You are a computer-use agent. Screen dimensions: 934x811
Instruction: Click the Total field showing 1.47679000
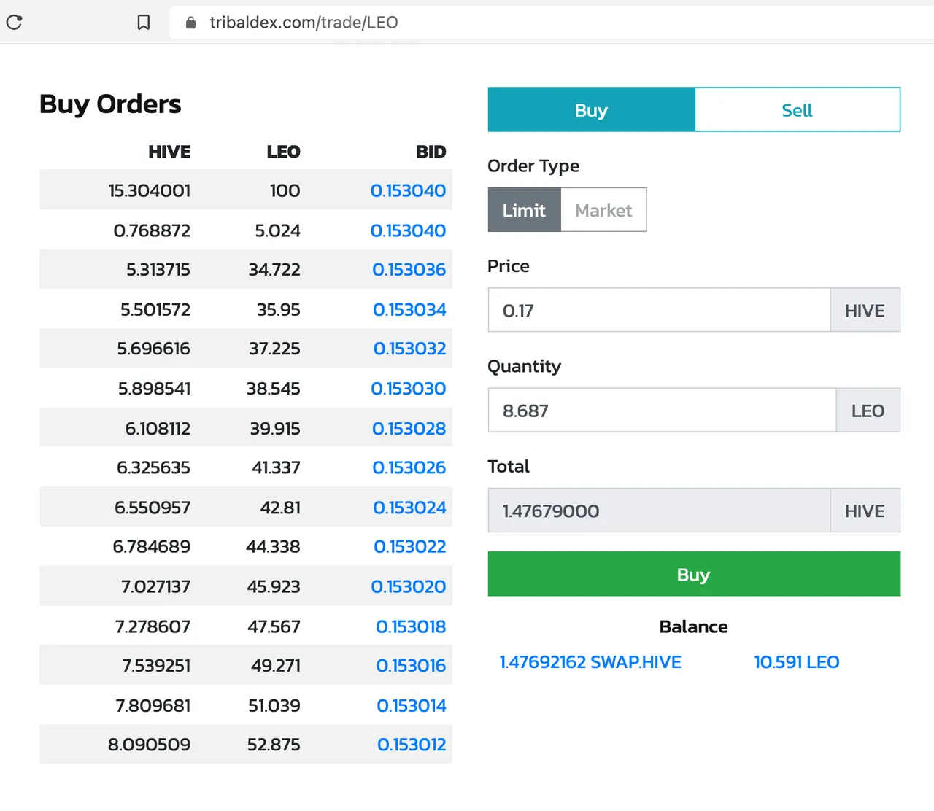tap(659, 511)
